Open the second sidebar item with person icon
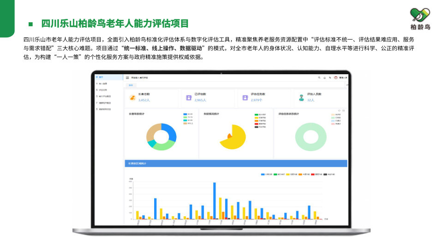The image size is (443, 249). [109, 83]
